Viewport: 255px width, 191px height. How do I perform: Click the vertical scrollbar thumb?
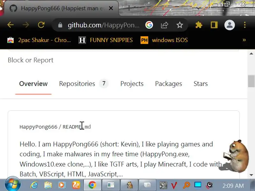(251, 81)
